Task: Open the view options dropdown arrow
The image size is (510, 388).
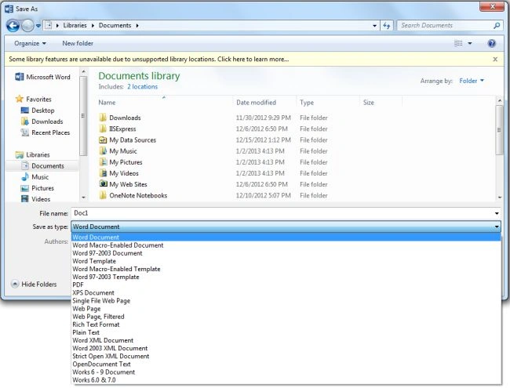Action: click(470, 43)
